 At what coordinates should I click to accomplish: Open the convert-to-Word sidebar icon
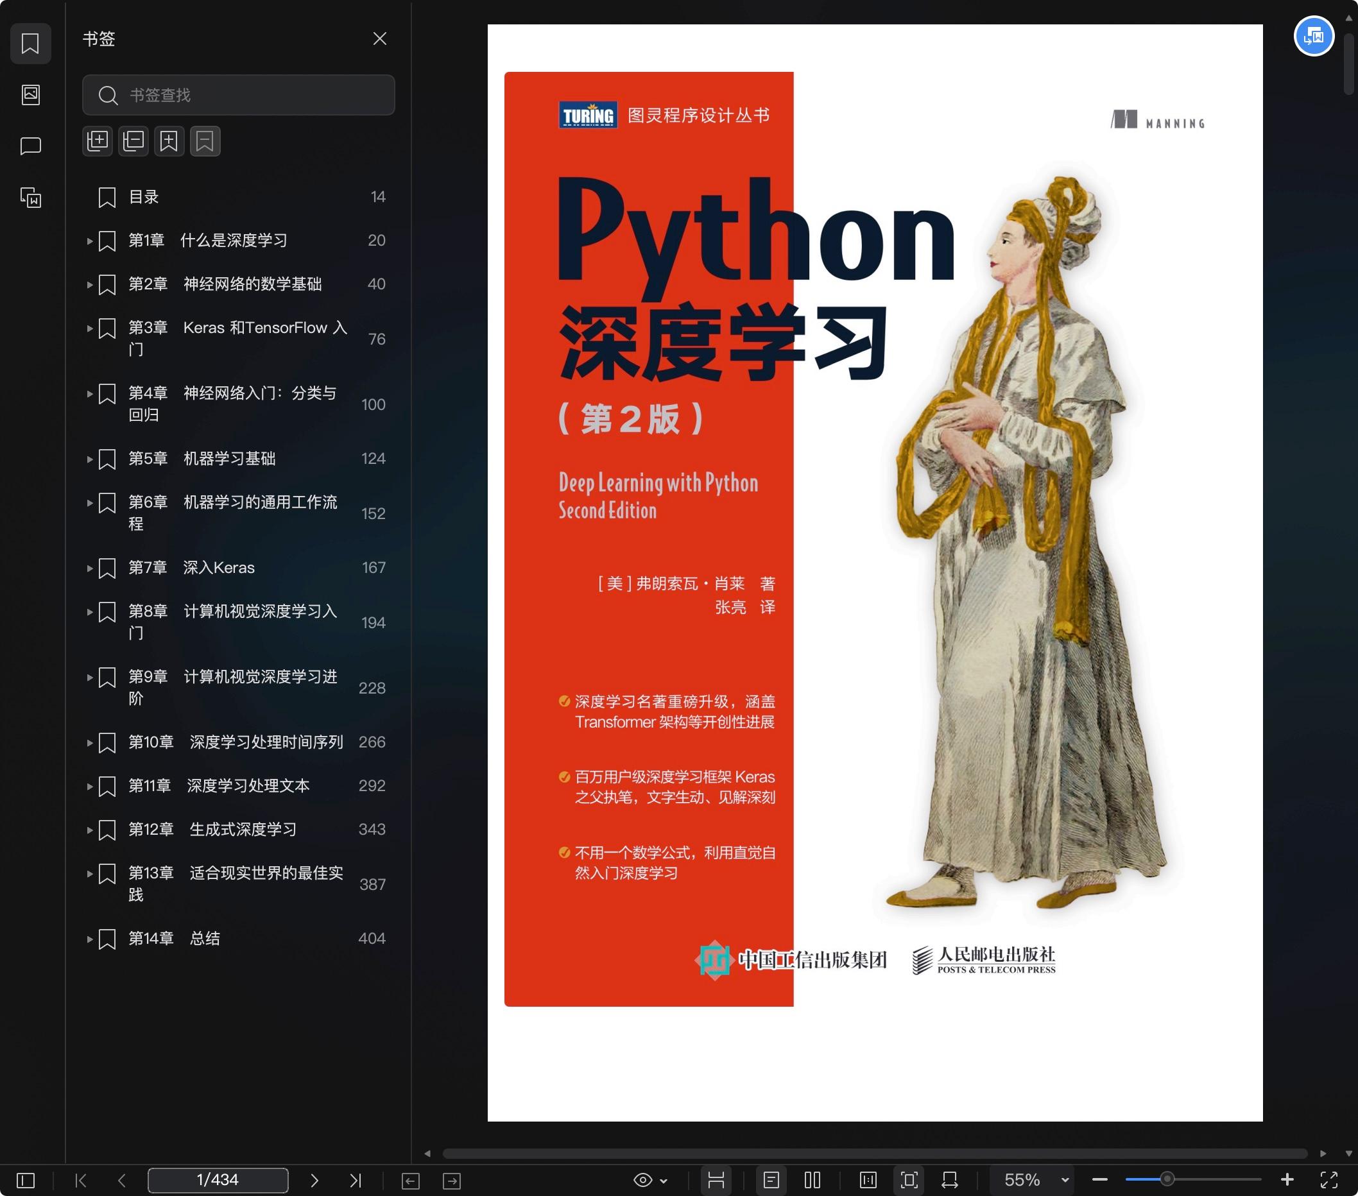tap(31, 197)
